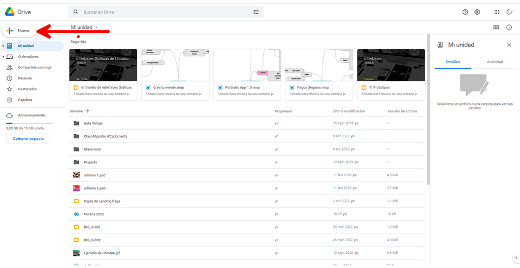Select the Classroom file name
Image resolution: width=520 pixels, height=268 pixels.
click(x=92, y=149)
